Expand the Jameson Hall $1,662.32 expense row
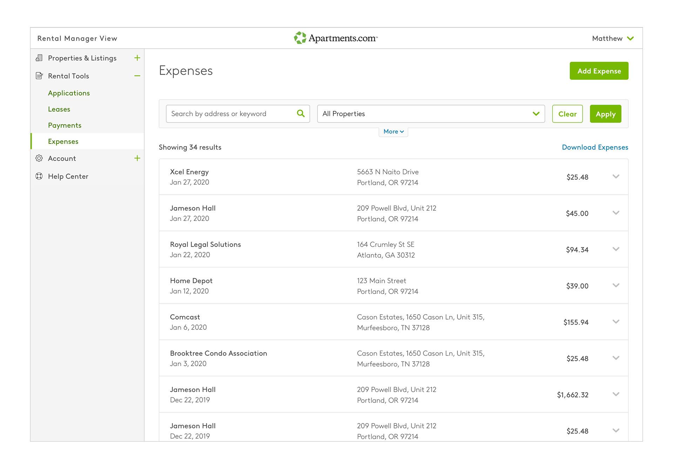The image size is (673, 469). pos(616,394)
